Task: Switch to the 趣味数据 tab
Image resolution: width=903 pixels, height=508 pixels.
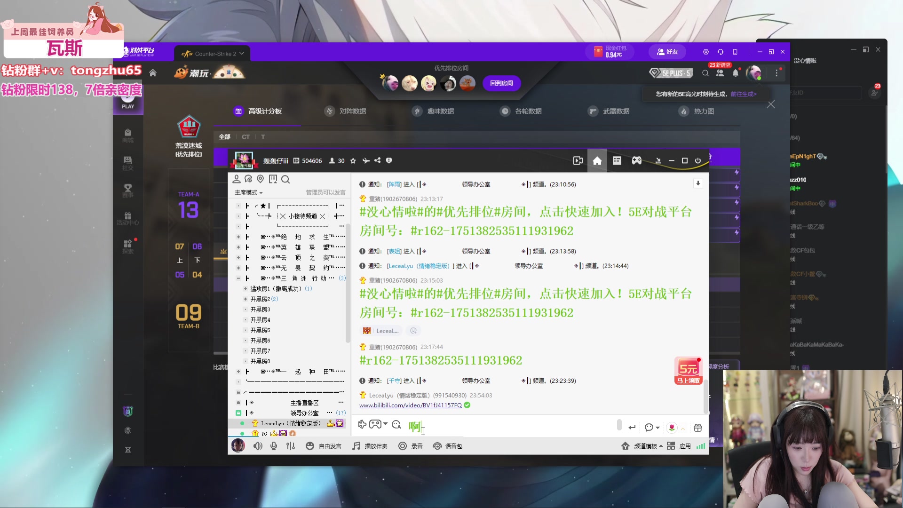Action: coord(434,111)
